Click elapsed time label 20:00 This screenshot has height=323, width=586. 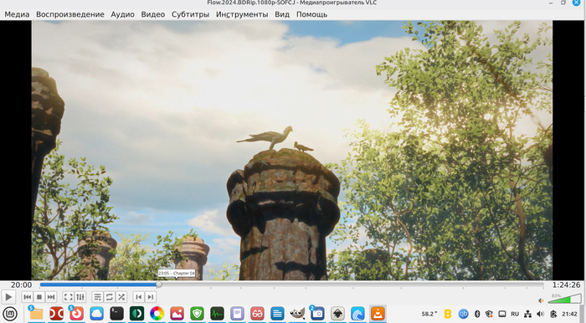pos(21,285)
